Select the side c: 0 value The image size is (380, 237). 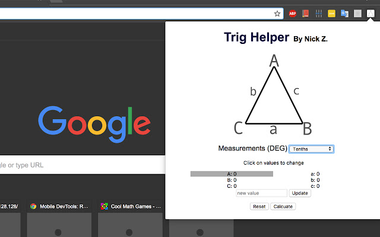[x=315, y=186]
